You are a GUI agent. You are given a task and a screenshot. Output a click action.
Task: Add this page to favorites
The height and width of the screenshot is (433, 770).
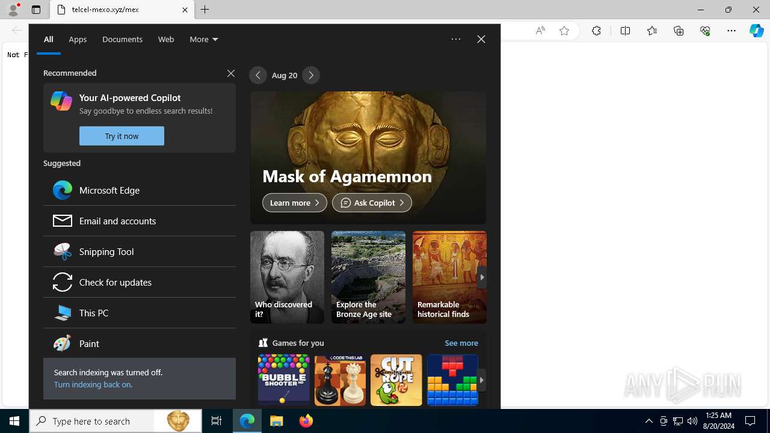coord(564,31)
